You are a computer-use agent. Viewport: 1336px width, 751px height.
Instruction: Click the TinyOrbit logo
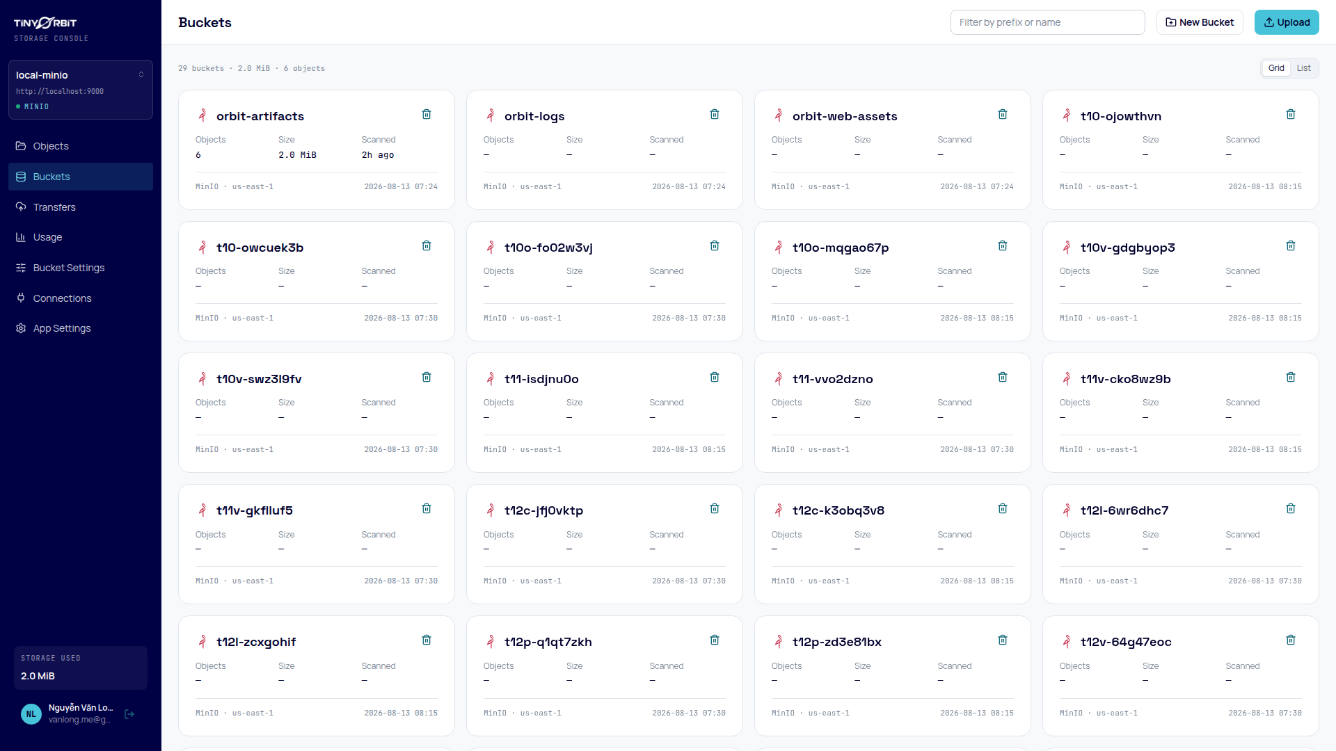[45, 23]
